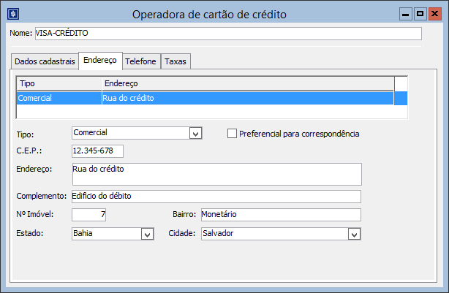Select the Endereço tab
The height and width of the screenshot is (293, 449).
pos(101,61)
